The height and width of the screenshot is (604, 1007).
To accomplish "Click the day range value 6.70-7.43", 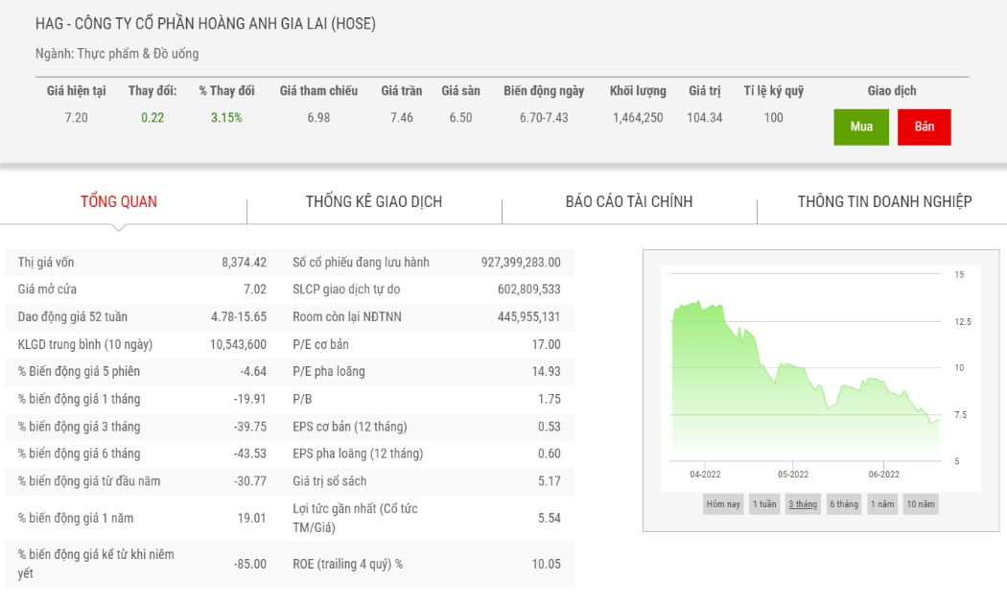I will [x=544, y=118].
